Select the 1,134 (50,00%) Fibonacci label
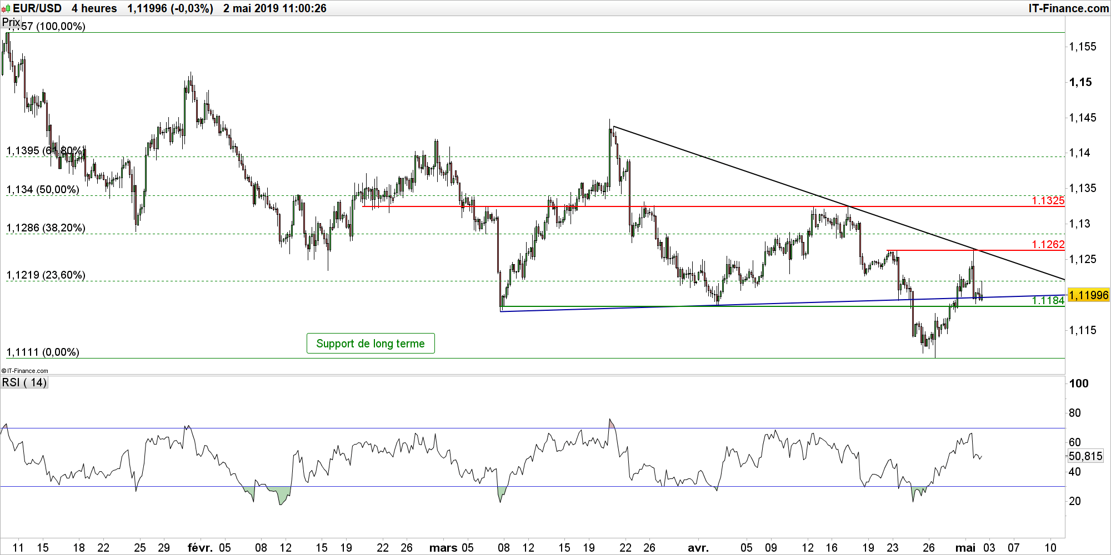 pos(43,190)
